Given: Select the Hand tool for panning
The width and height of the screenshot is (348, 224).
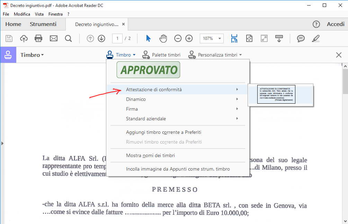Looking at the screenshot, I should pyautogui.click(x=163, y=38).
